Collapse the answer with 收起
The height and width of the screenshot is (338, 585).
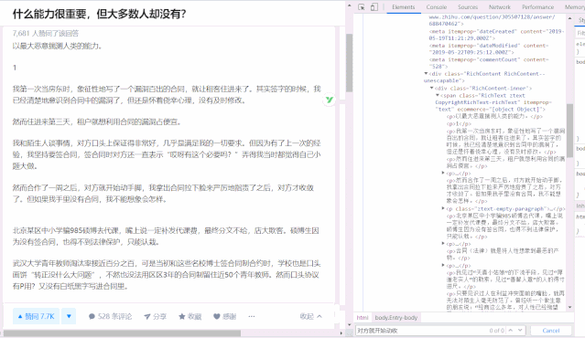(x=310, y=316)
